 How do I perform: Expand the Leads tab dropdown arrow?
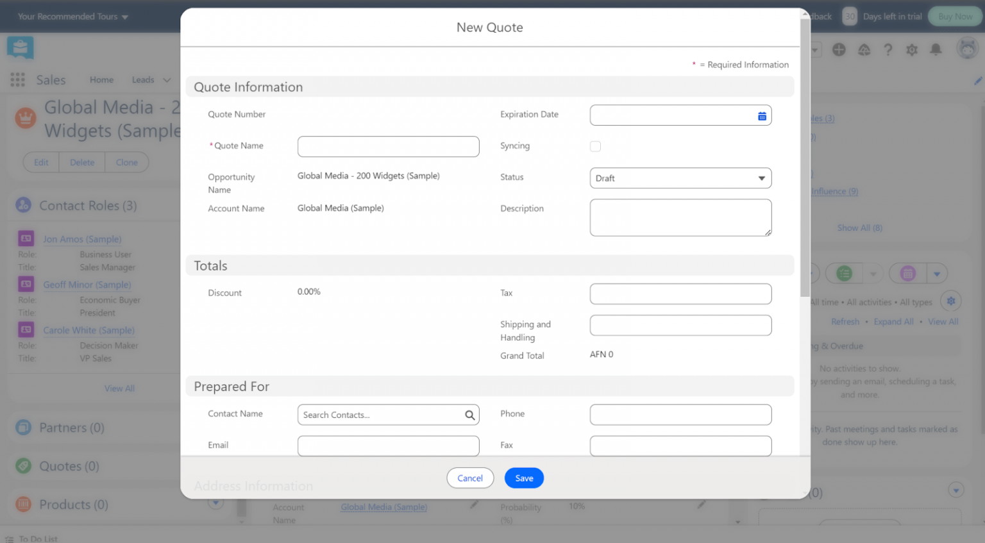click(x=166, y=79)
